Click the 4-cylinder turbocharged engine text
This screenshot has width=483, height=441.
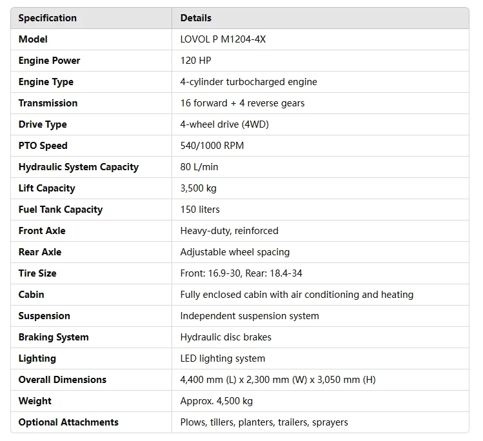[x=248, y=82]
